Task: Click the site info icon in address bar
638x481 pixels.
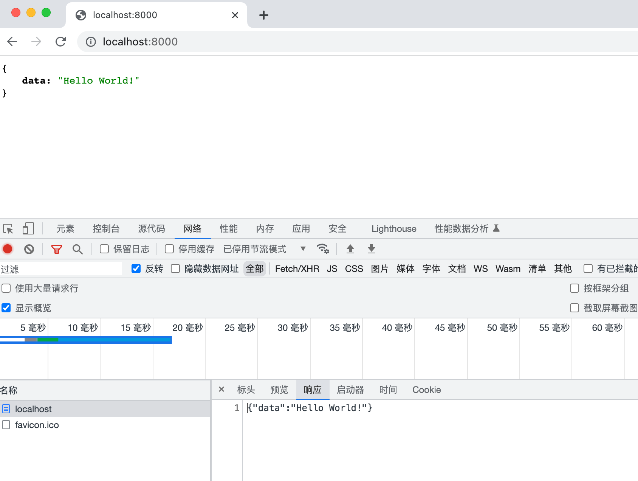Action: click(91, 42)
